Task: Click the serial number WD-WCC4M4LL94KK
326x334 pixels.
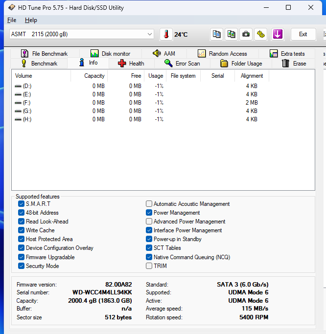Action: [102, 292]
